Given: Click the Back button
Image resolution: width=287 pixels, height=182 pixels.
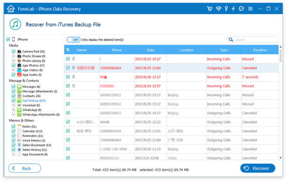Looking at the screenshot, I should 24,168.
